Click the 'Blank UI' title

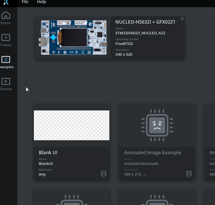(48, 152)
